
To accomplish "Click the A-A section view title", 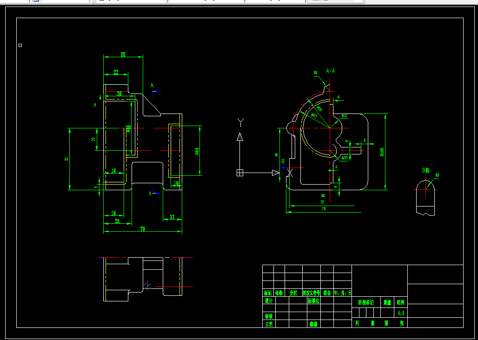I will tap(331, 71).
